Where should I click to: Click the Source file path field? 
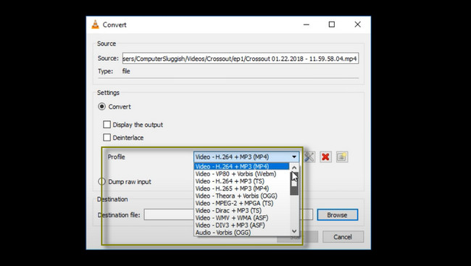[241, 59]
